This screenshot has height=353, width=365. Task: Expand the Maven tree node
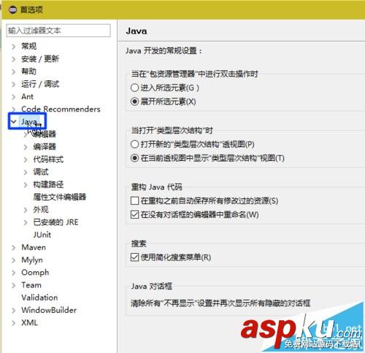click(14, 248)
